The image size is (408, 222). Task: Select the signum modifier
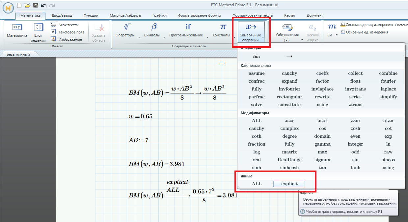pos(322,160)
